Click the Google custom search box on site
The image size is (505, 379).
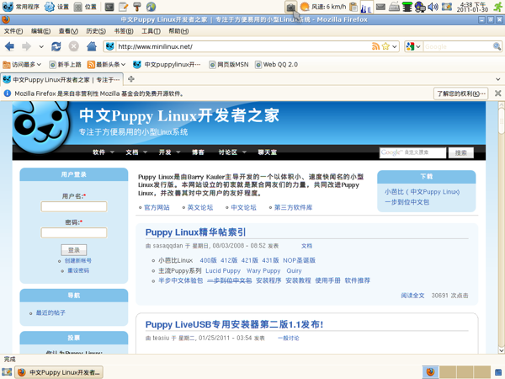pyautogui.click(x=412, y=152)
